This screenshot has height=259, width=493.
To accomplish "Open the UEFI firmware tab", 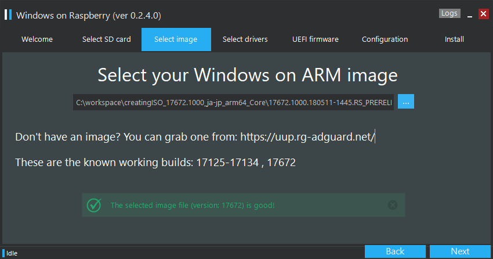I will click(x=316, y=39).
